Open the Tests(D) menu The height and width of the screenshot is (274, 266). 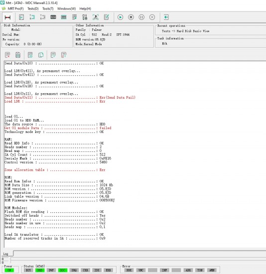click(33, 8)
